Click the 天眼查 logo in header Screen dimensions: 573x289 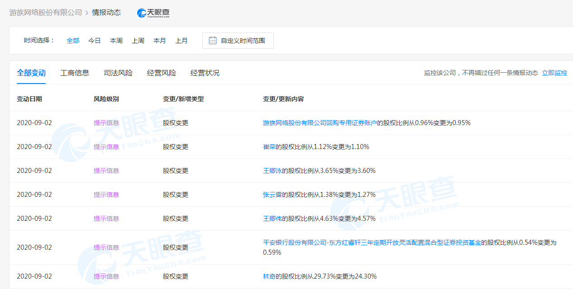click(153, 13)
